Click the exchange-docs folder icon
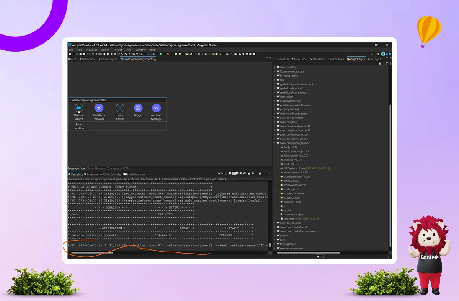This screenshot has height=301, width=459. pos(282,202)
